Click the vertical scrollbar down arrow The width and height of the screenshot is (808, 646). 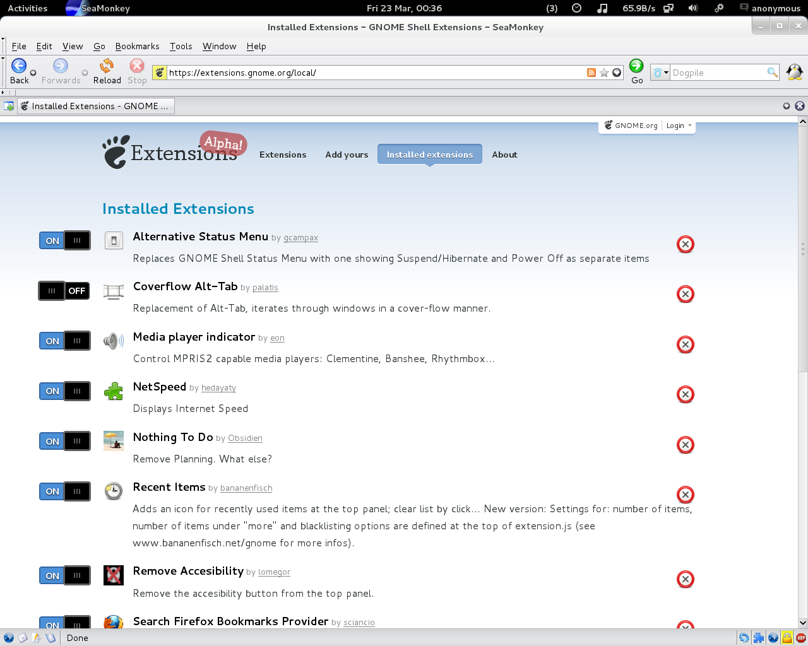pos(803,623)
